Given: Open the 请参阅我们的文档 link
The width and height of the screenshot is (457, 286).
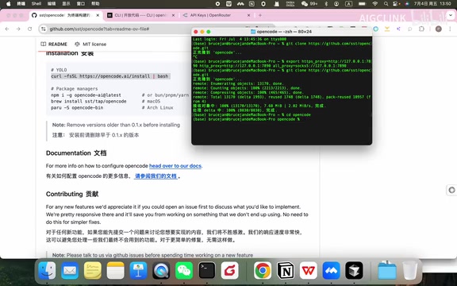Looking at the screenshot, I should point(156,176).
